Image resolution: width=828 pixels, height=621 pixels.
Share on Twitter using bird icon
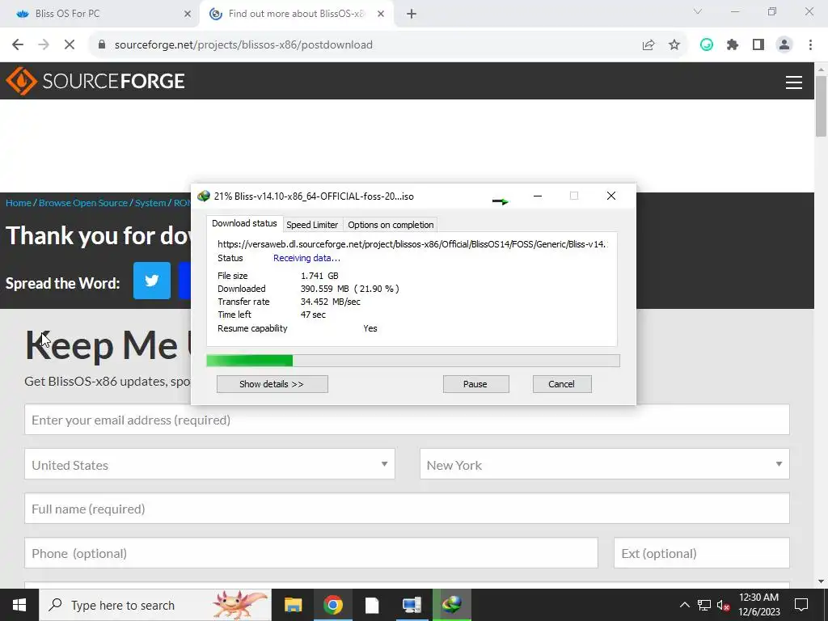tap(151, 281)
